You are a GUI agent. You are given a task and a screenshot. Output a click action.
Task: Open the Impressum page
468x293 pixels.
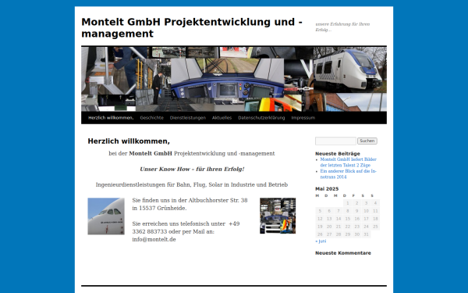point(303,118)
